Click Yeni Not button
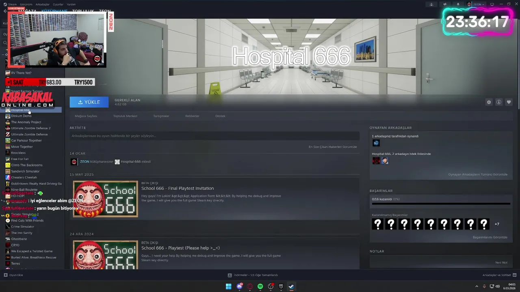 click(x=501, y=262)
